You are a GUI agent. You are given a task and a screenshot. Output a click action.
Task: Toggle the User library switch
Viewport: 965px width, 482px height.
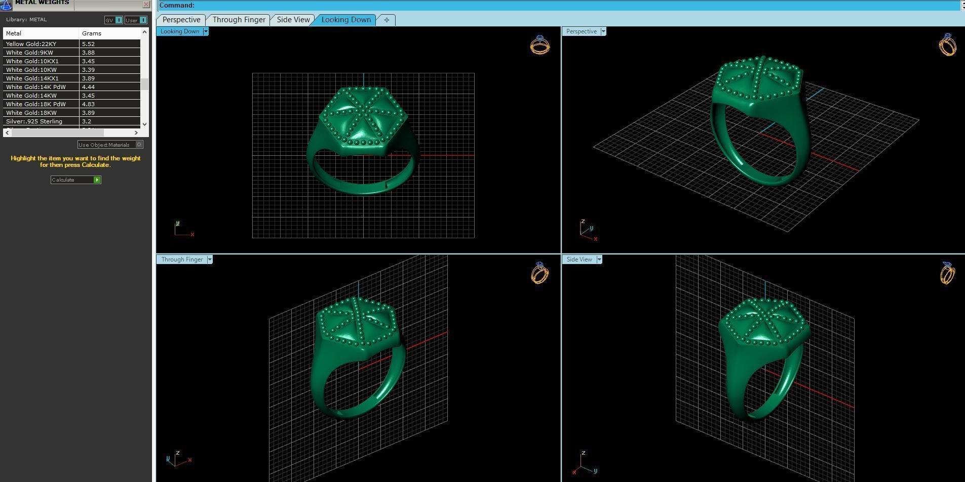coord(136,20)
